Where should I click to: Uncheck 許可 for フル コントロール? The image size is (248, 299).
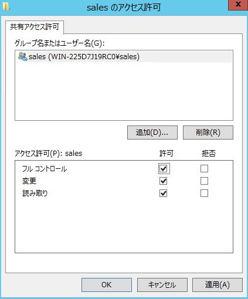point(164,168)
